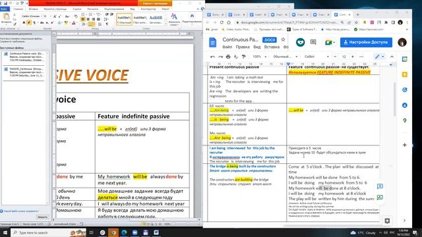Click the Redo arrow in Docs toolbar

click(220, 57)
